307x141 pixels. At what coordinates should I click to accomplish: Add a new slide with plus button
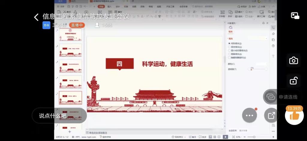point(70,132)
